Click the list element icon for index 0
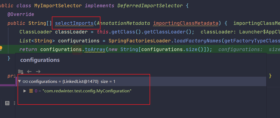Image resolution: width=280 pixels, height=118 pixels. 31,91
